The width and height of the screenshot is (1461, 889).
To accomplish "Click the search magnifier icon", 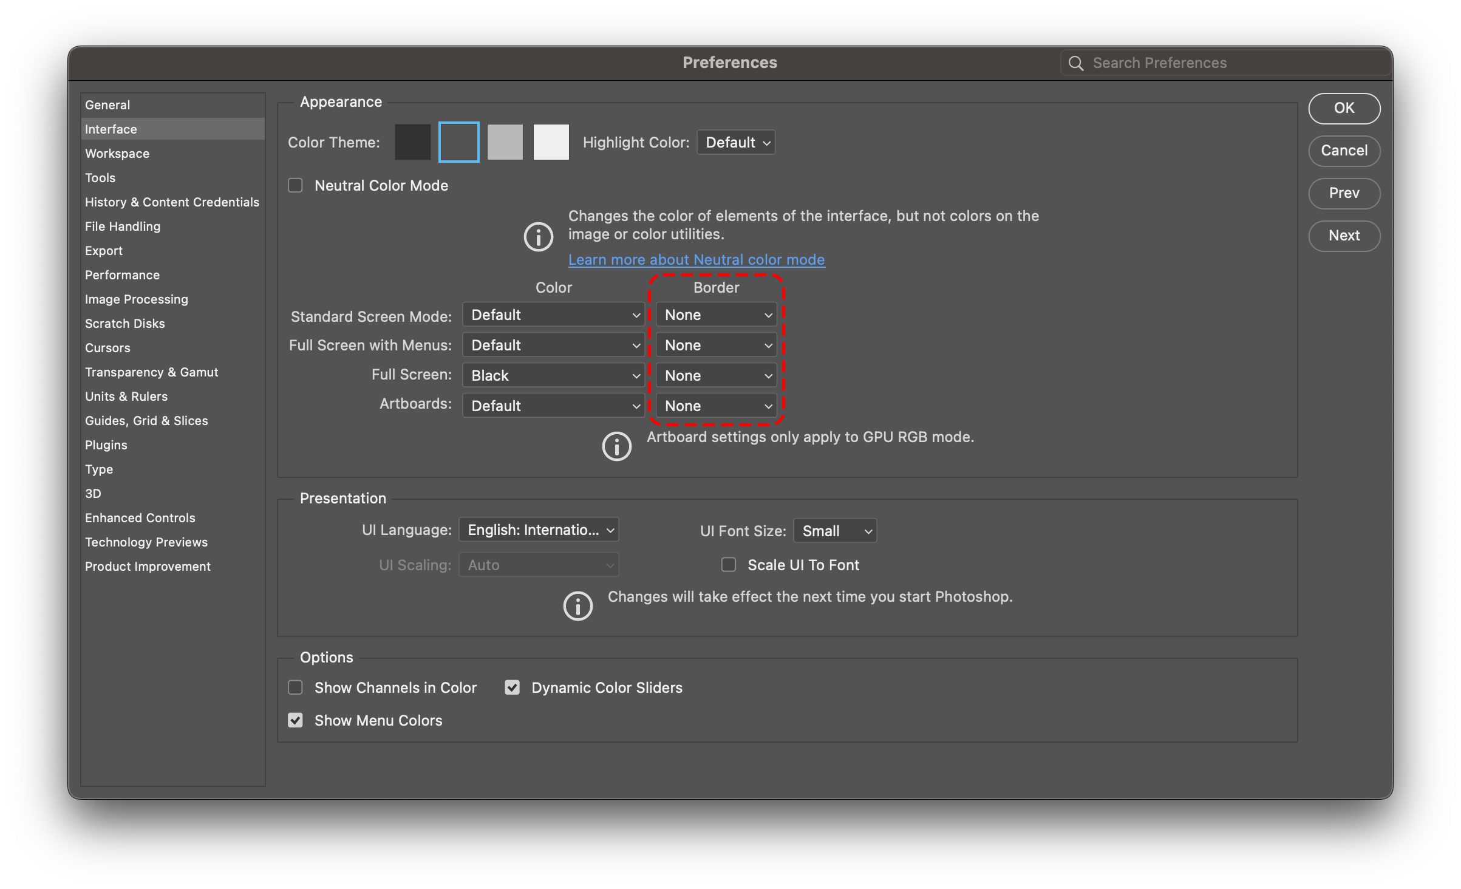I will (1075, 63).
